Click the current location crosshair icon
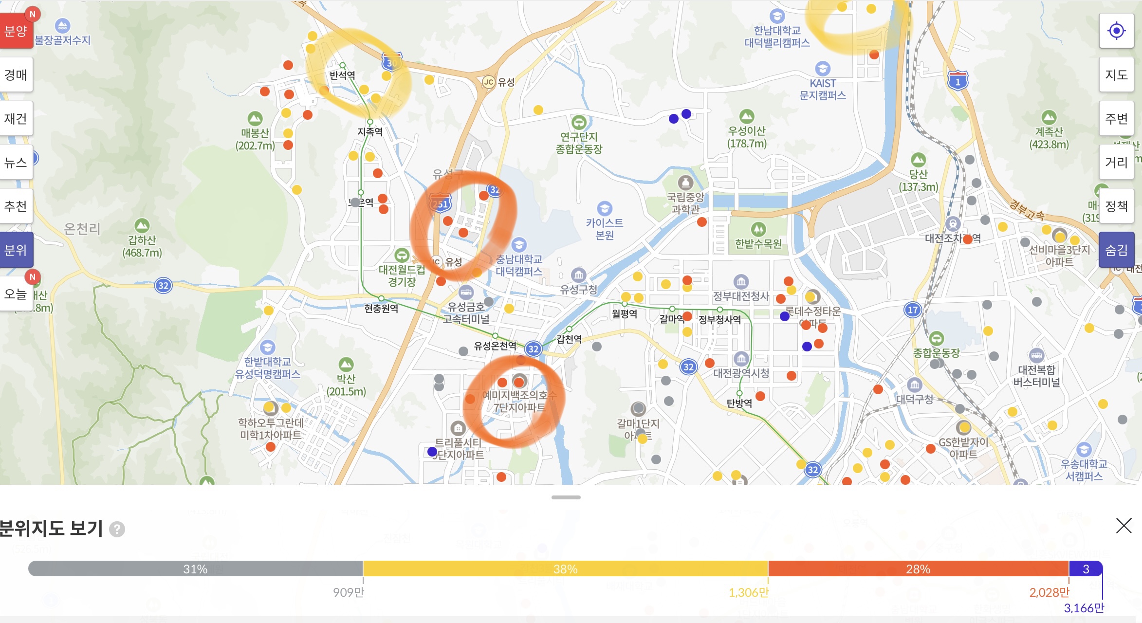 tap(1116, 31)
